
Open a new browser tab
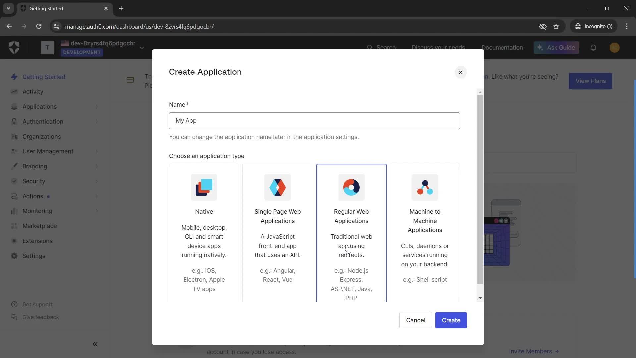(x=121, y=8)
